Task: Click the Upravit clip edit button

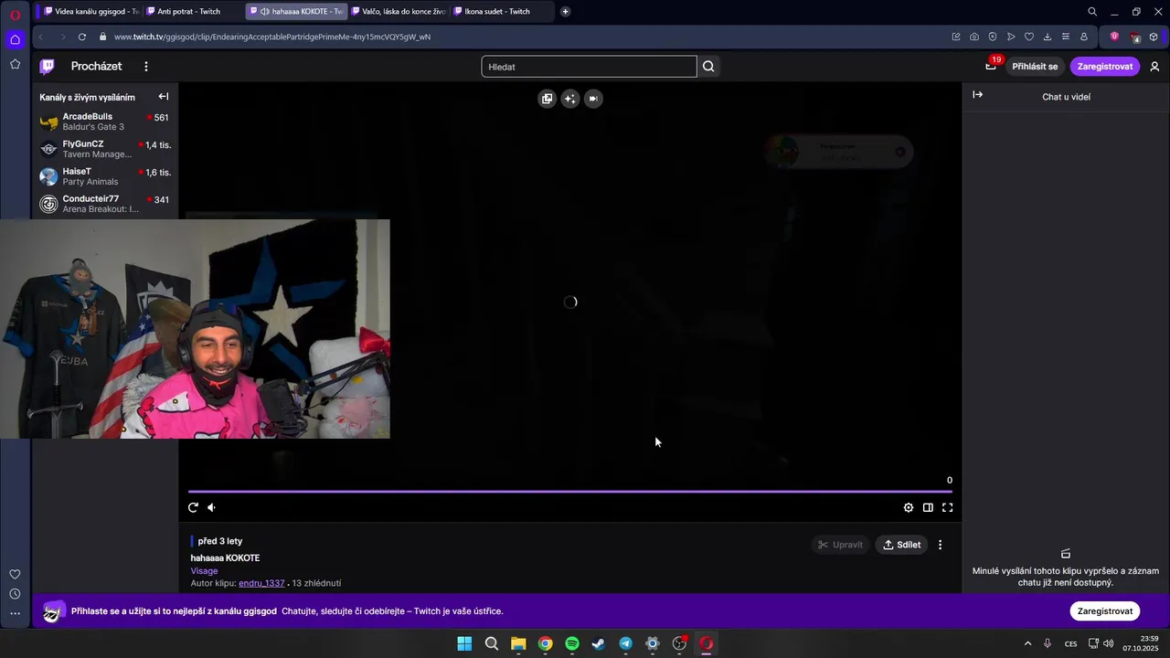Action: (840, 545)
